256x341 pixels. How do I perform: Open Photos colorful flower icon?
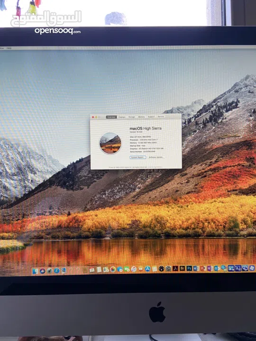coord(113,269)
